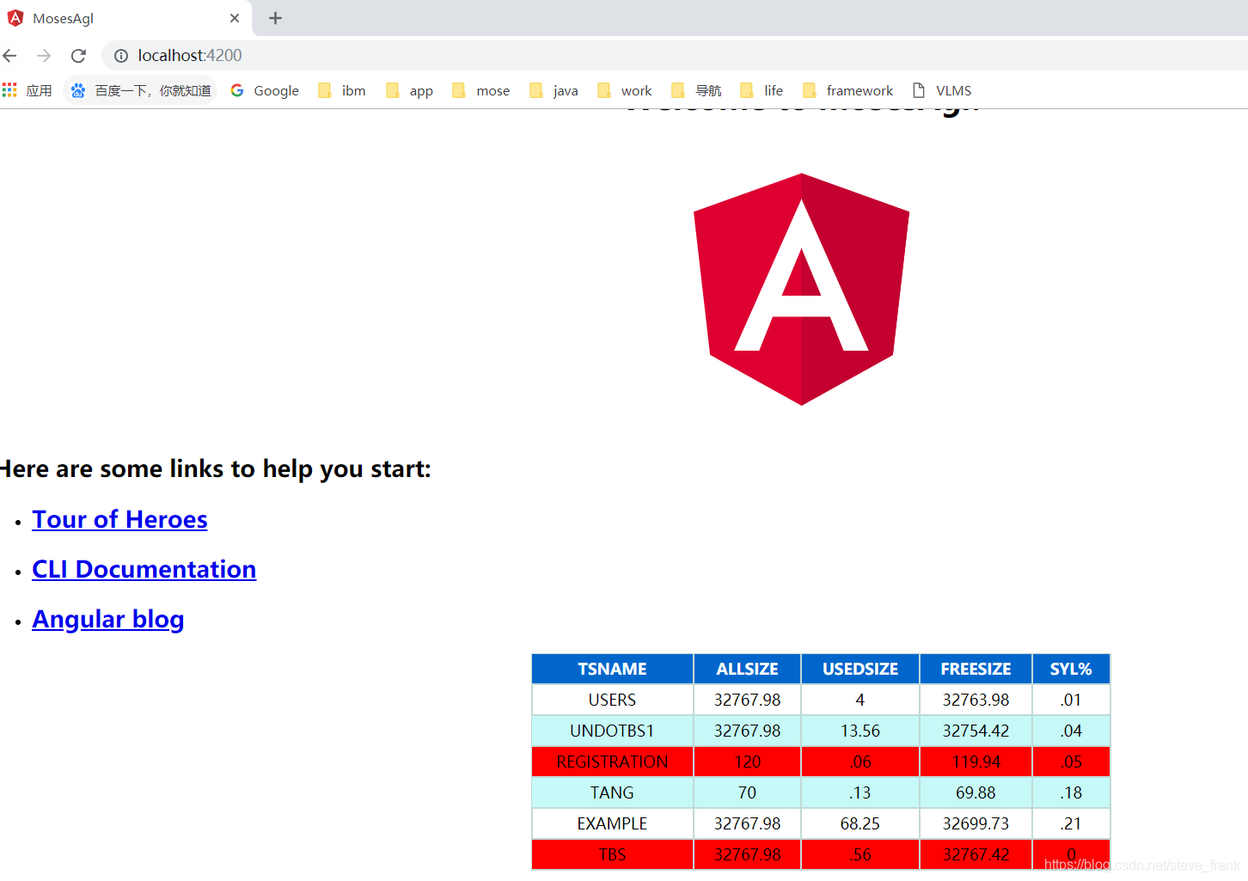The image size is (1248, 881).
Task: Open the 百度一下，你就知道 bookmark
Action: 141,90
